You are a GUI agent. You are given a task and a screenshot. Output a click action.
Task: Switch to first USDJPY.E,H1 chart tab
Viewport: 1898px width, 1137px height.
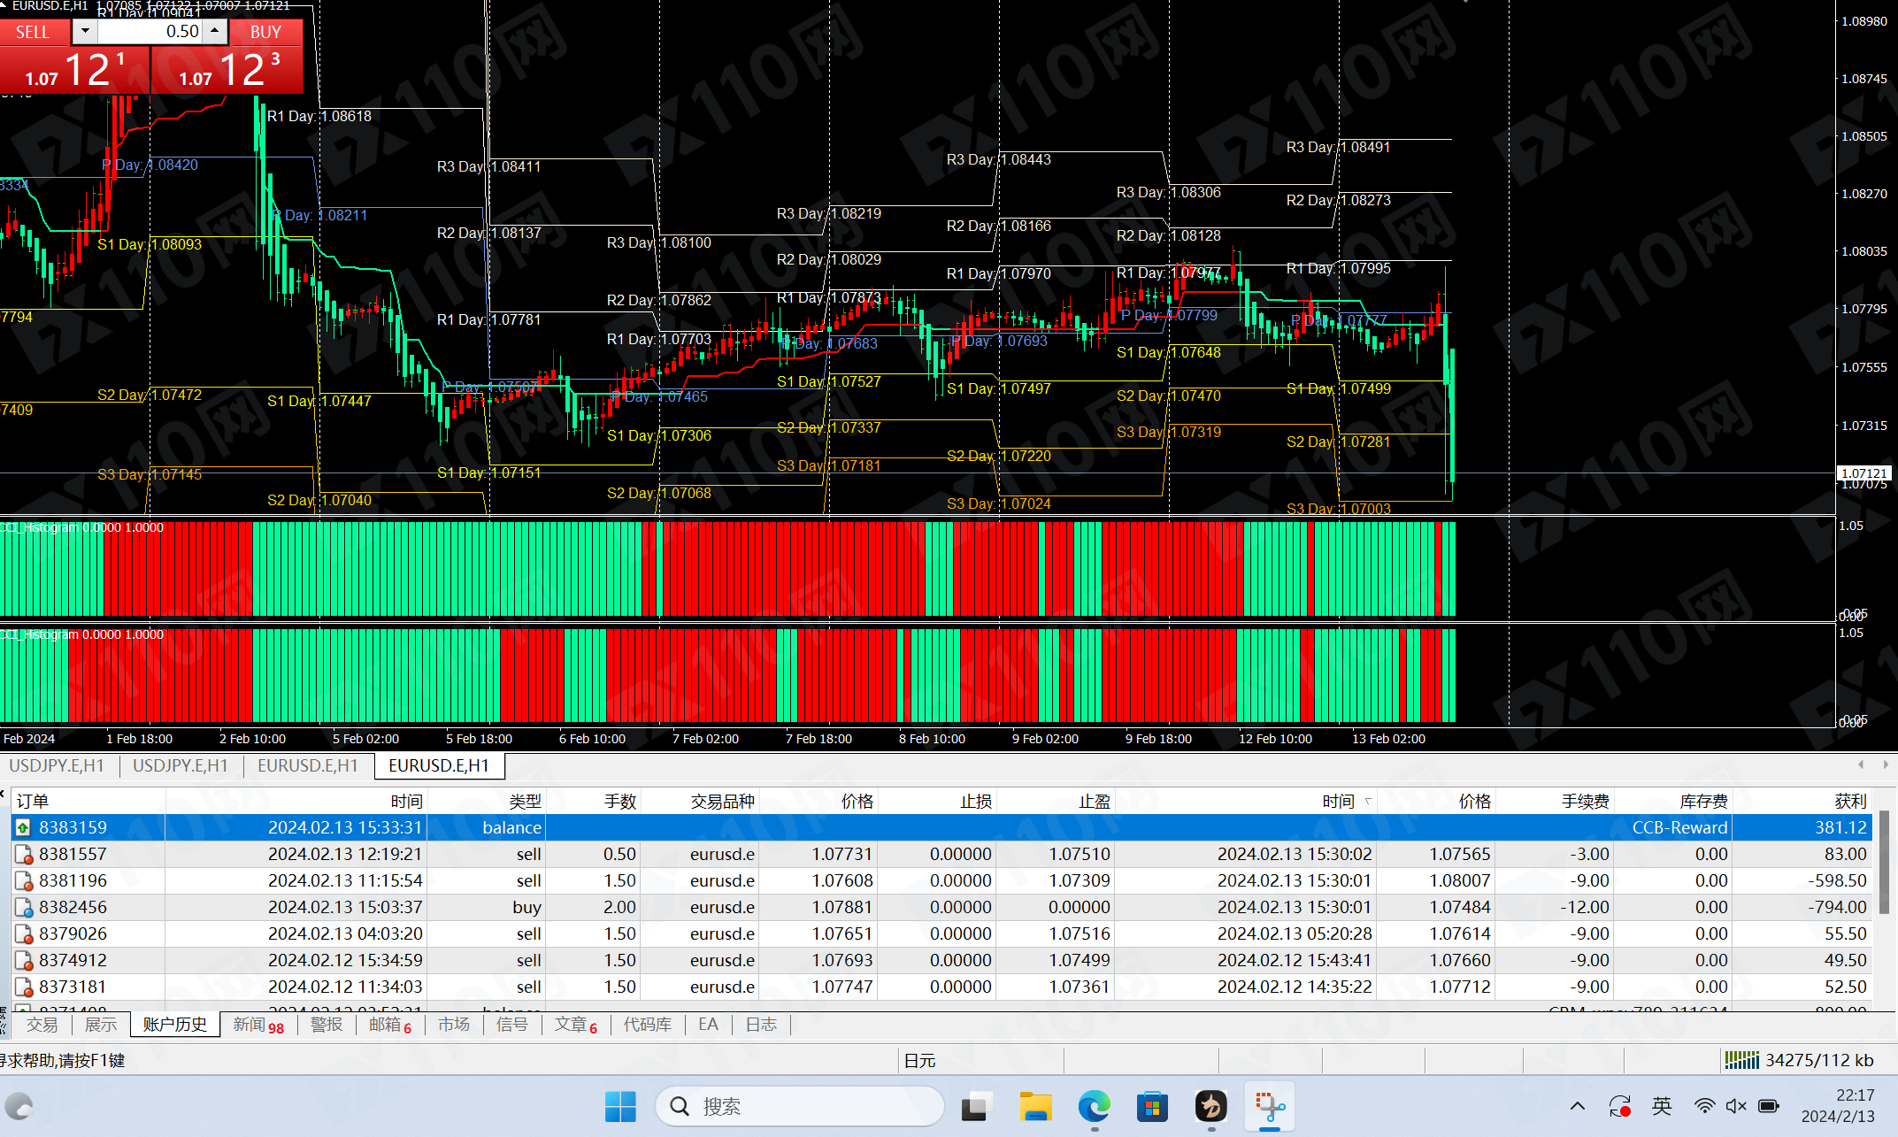[x=57, y=765]
